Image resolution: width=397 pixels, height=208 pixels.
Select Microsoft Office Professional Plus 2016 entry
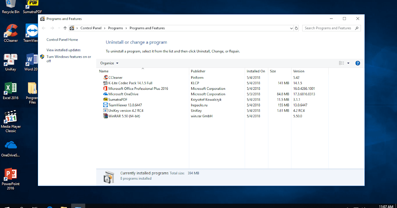(138, 88)
